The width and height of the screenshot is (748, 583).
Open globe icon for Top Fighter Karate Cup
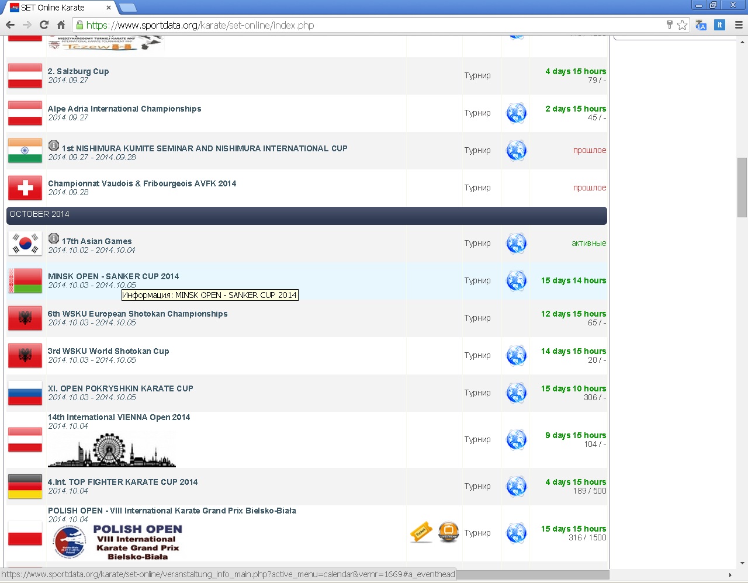coord(516,486)
